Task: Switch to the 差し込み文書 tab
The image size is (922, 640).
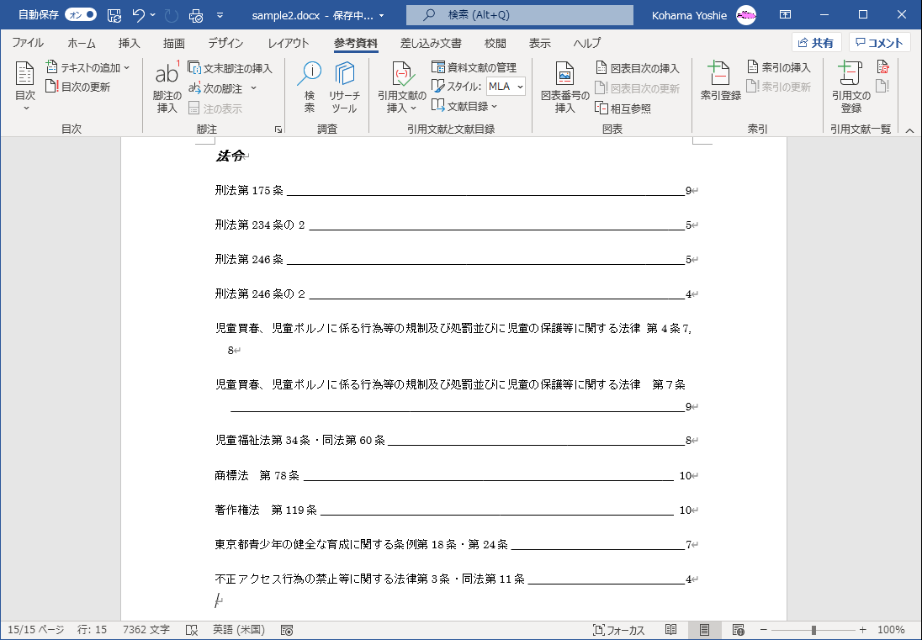Action: click(431, 43)
